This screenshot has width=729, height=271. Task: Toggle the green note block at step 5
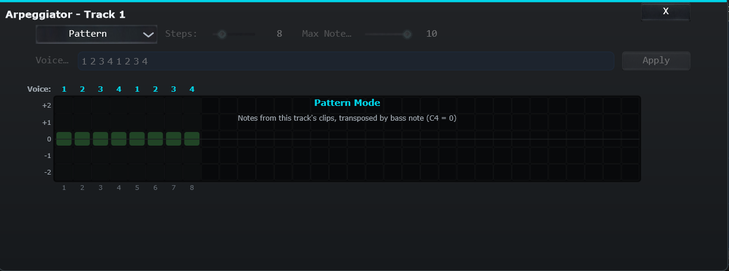(x=137, y=139)
